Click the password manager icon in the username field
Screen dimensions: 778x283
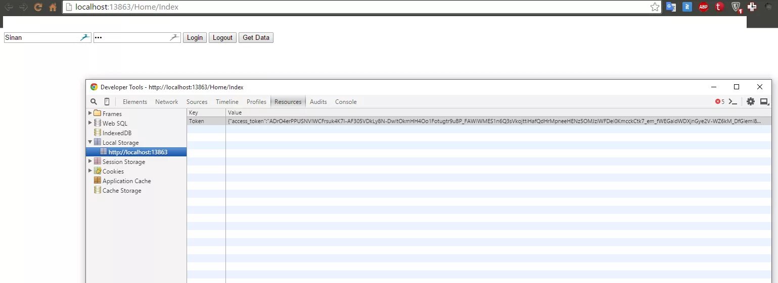pyautogui.click(x=84, y=37)
